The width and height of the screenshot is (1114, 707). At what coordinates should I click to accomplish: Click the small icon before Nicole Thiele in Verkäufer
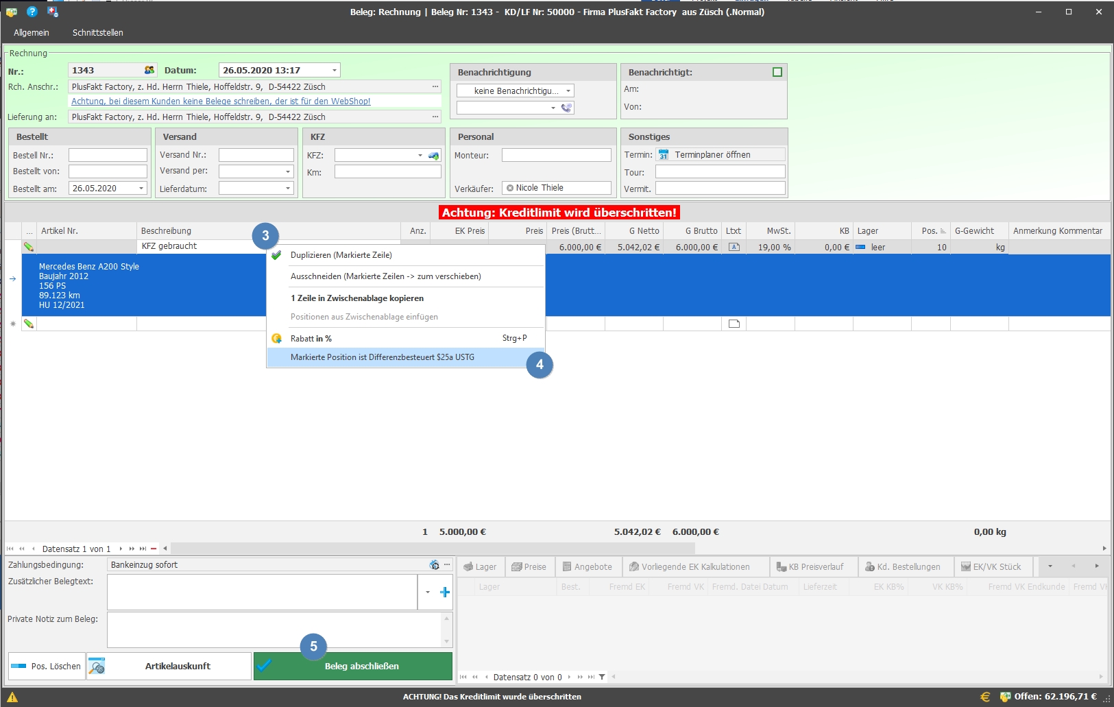click(x=510, y=188)
